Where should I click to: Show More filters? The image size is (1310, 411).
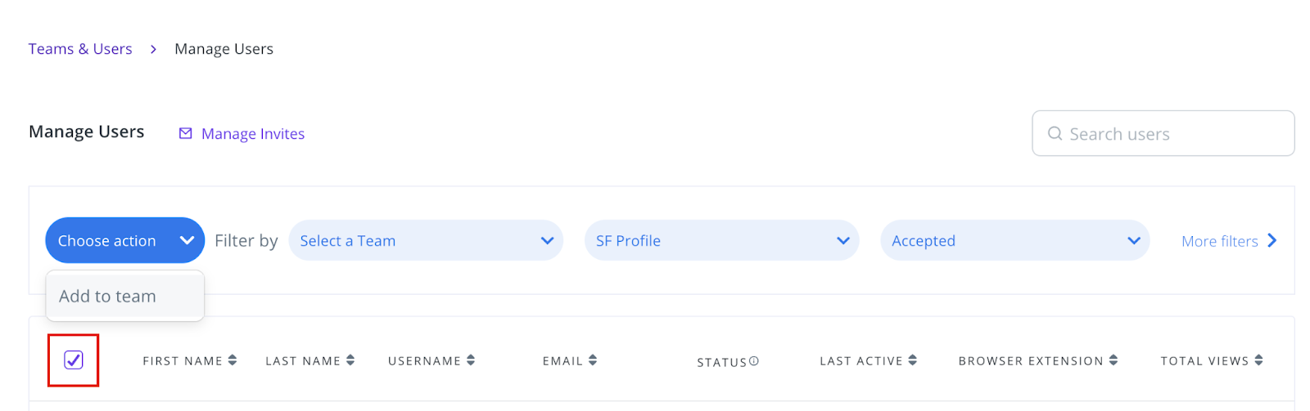pos(1229,241)
